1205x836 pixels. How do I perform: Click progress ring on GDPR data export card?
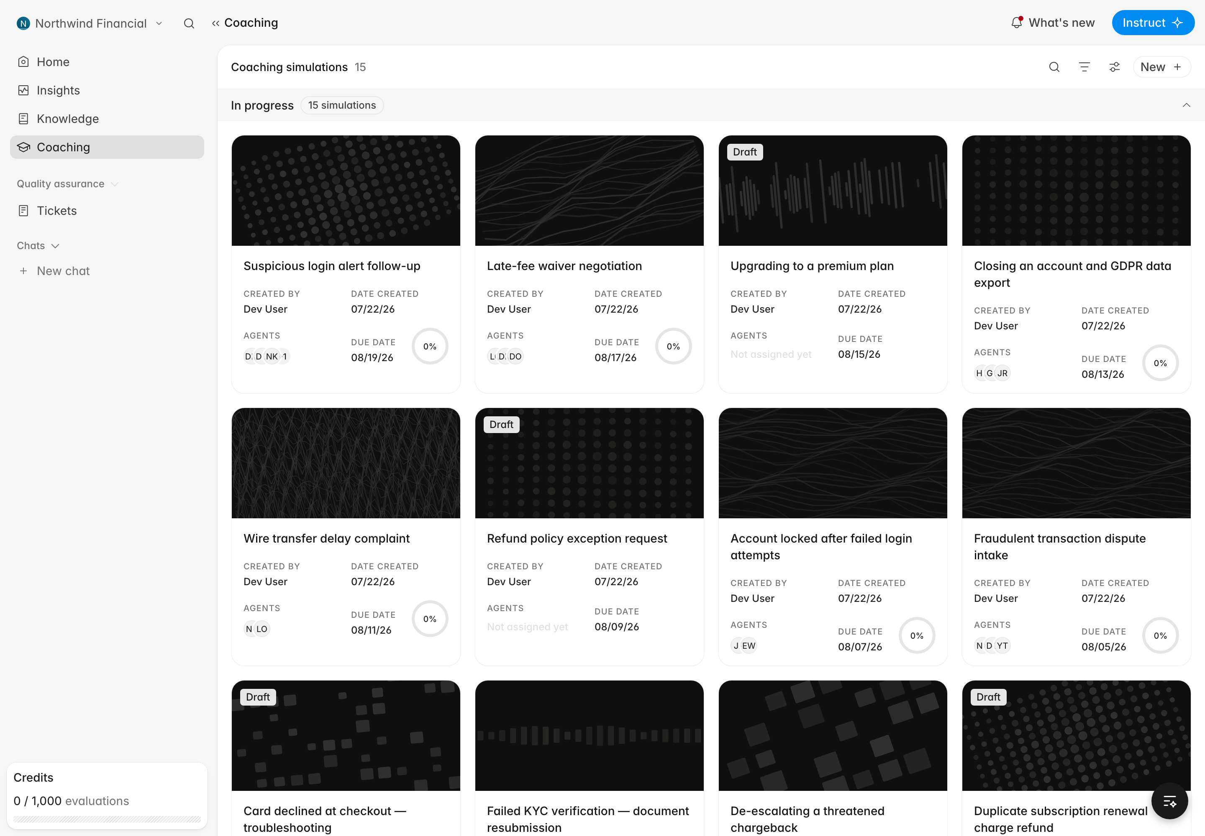point(1160,363)
